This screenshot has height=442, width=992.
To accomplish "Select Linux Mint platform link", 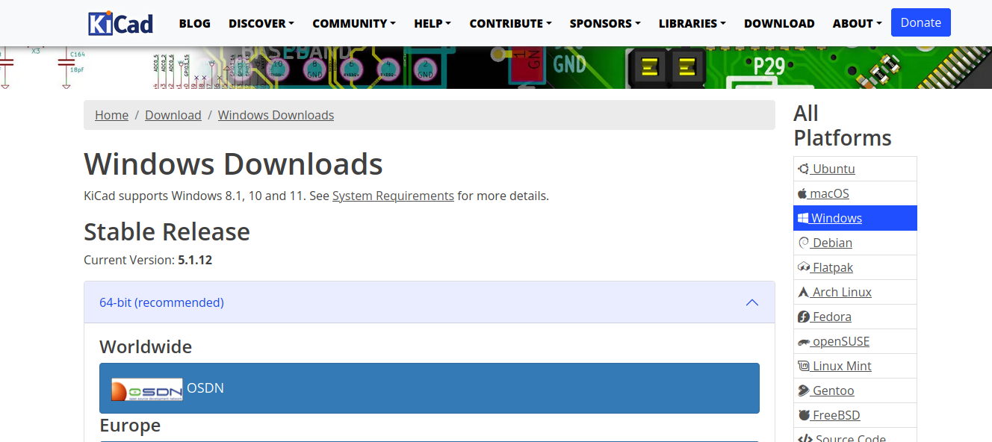I will (842, 366).
